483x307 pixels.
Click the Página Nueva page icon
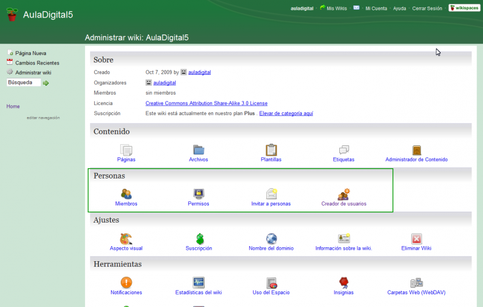[x=10, y=52]
